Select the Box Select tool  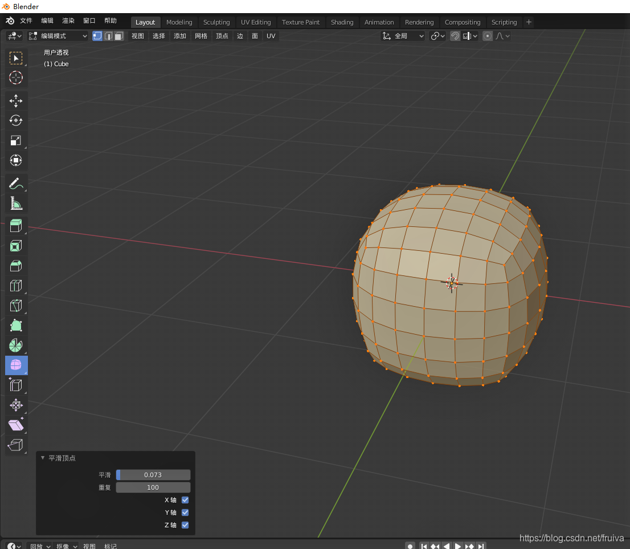point(16,58)
